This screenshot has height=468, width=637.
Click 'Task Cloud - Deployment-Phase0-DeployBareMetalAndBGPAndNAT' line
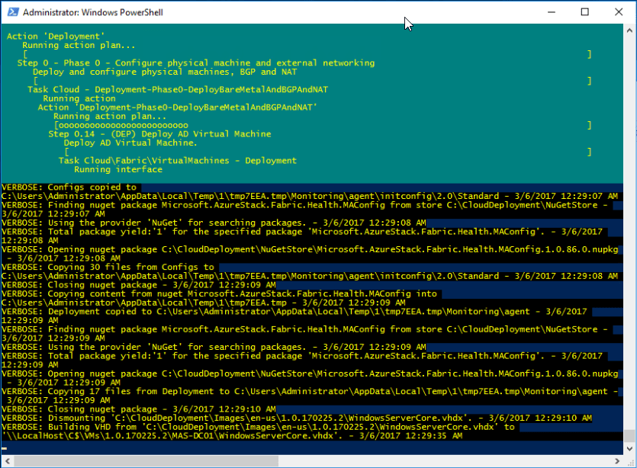point(178,89)
